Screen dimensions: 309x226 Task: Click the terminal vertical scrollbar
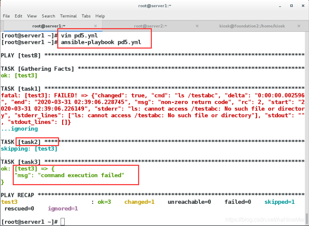coord(307,218)
